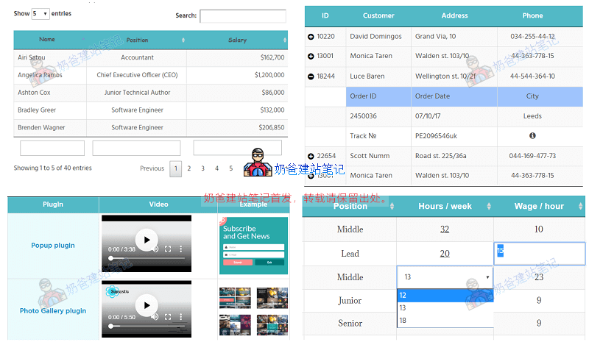Click the Search input field

[x=242, y=16]
